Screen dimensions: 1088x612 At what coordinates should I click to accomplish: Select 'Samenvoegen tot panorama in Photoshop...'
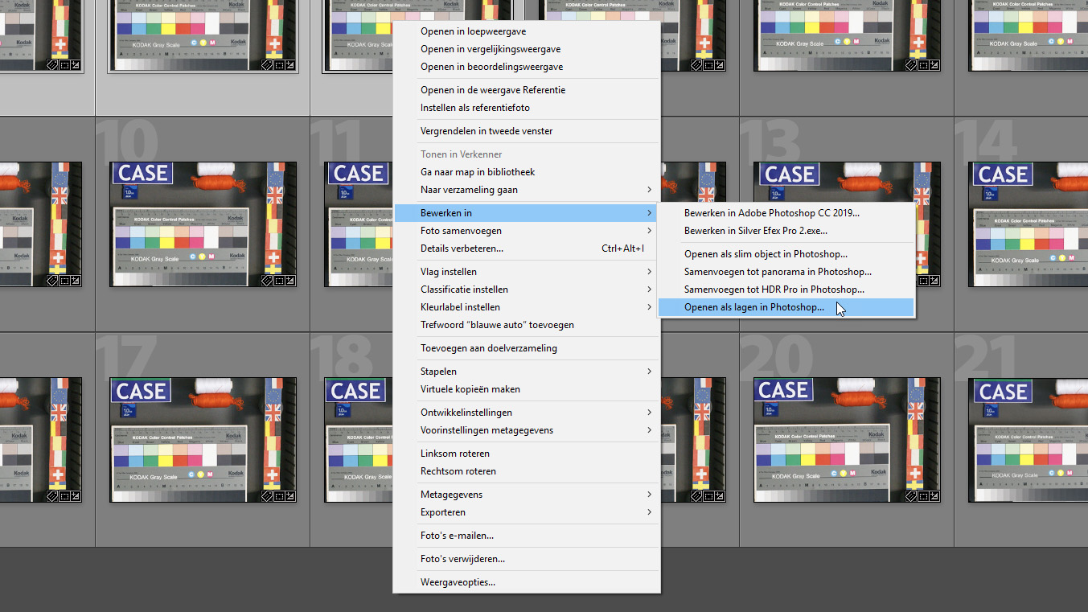pos(786,272)
